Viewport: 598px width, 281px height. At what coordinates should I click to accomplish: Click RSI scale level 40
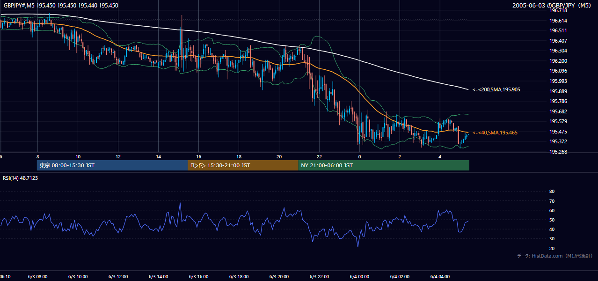coord(552,229)
